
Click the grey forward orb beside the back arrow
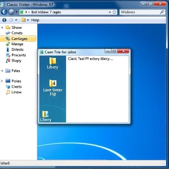(11, 12)
